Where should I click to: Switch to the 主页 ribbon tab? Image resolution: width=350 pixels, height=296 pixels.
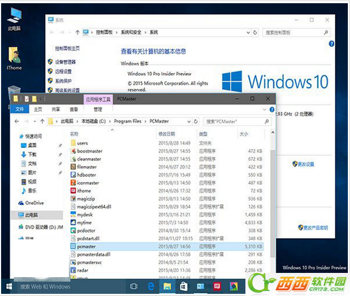(x=38, y=110)
